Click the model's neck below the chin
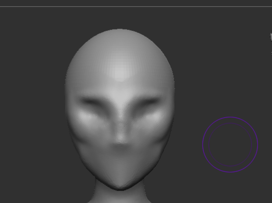The image size is (272, 203). click(x=119, y=197)
